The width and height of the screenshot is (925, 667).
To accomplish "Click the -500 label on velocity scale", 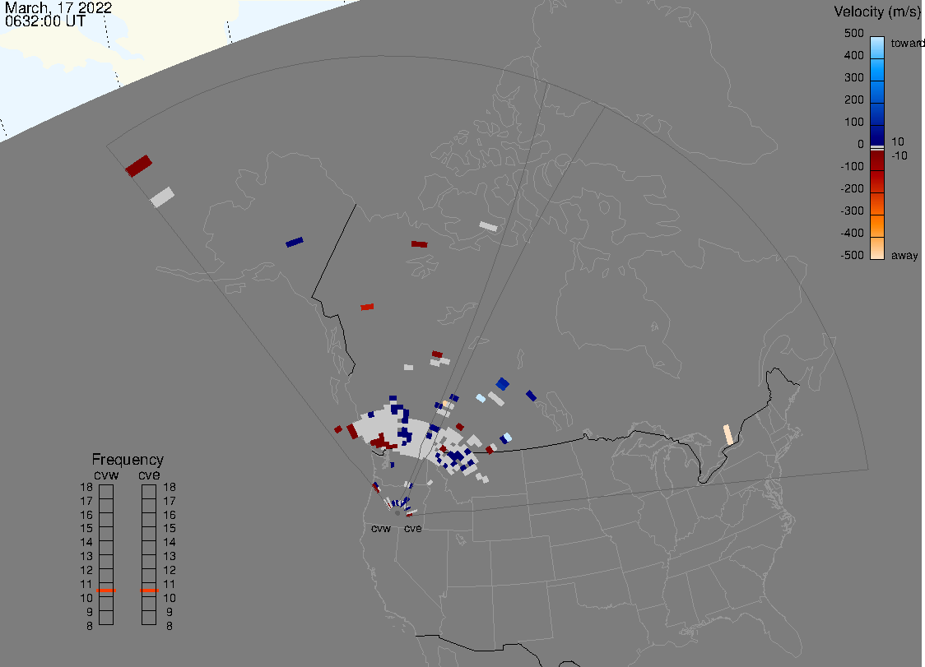I will click(x=852, y=255).
